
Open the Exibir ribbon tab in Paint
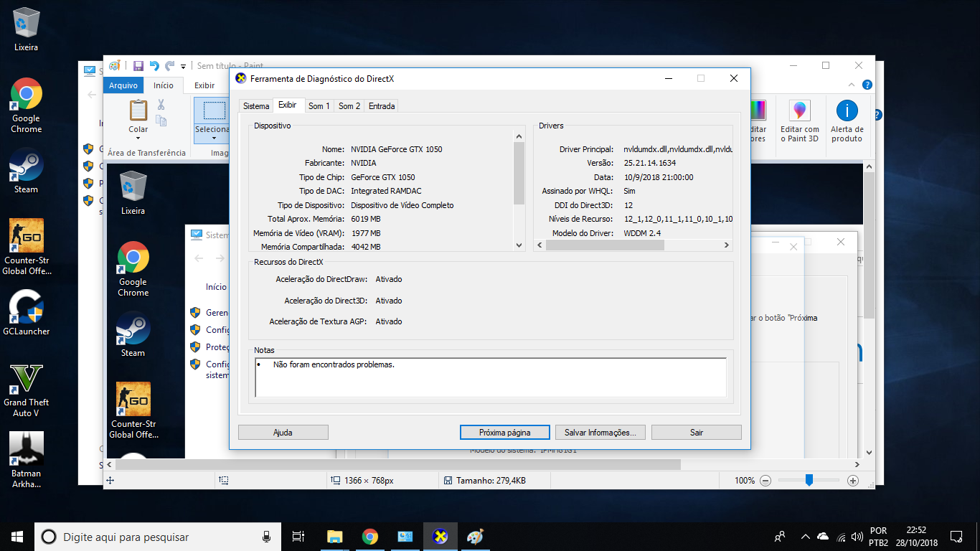204,85
